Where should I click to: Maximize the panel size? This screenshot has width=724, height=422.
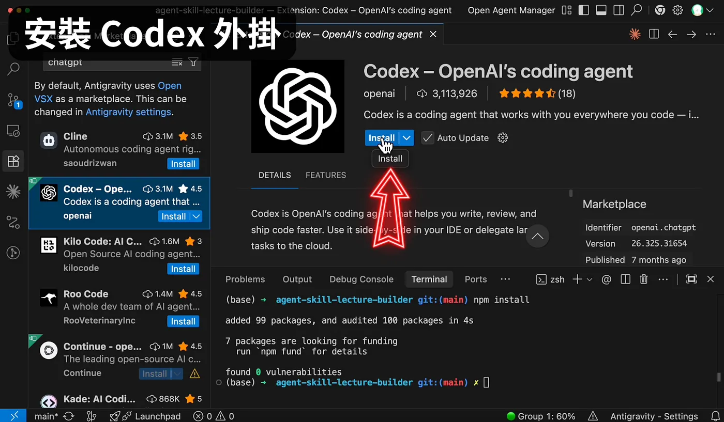pos(691,279)
